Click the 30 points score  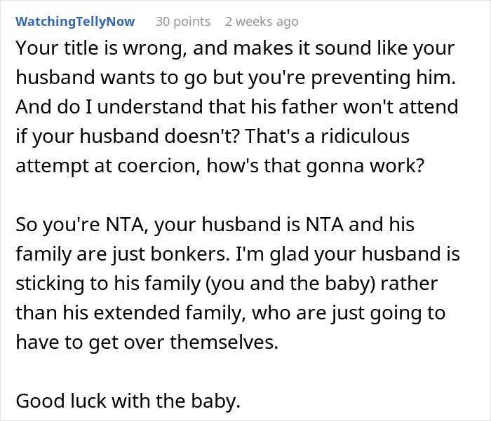(x=182, y=22)
